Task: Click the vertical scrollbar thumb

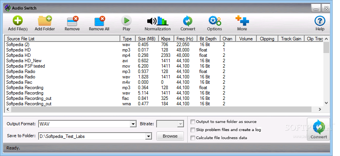Action: click(x=326, y=47)
